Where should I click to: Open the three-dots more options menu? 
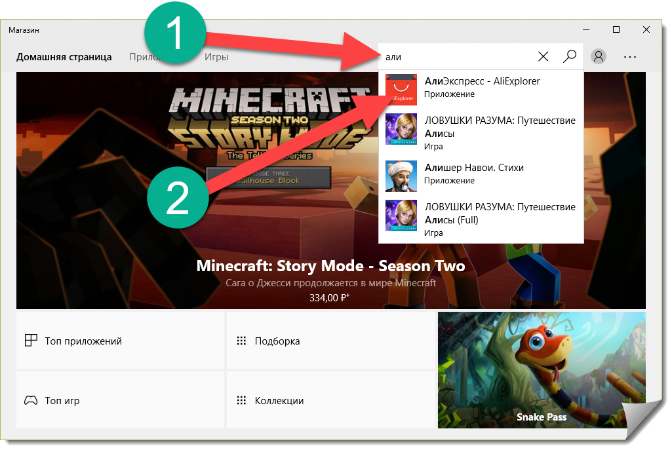[x=630, y=56]
